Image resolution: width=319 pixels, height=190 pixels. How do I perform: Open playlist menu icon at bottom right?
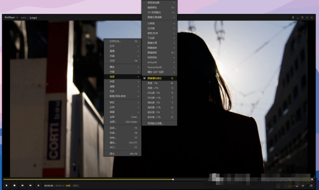[311, 186]
